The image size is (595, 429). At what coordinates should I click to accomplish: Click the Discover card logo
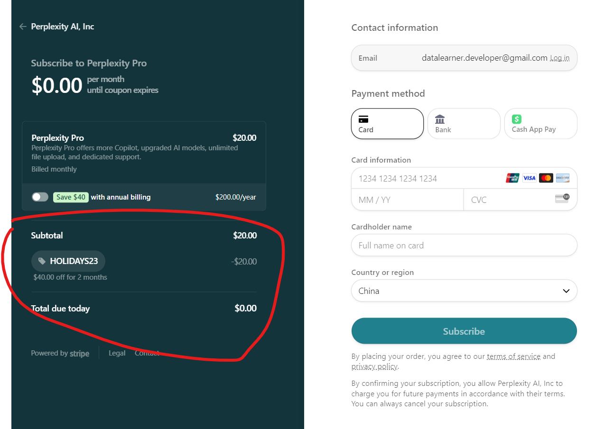[x=563, y=178]
